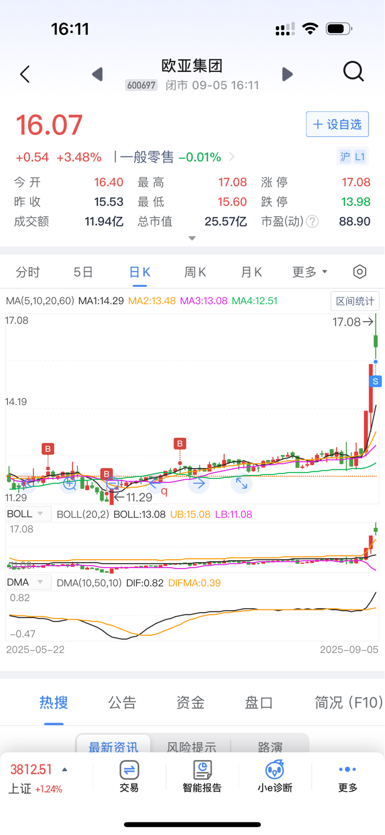Switch to next stock with right triangle
The image size is (385, 835).
287,74
